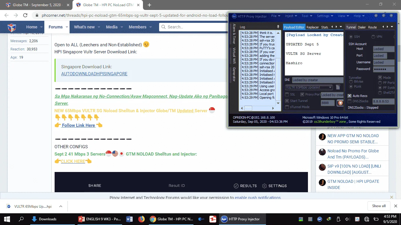This screenshot has width=401, height=225.
Task: Open the Settings menu in HTTP Proxy Injector
Action: [x=325, y=16]
